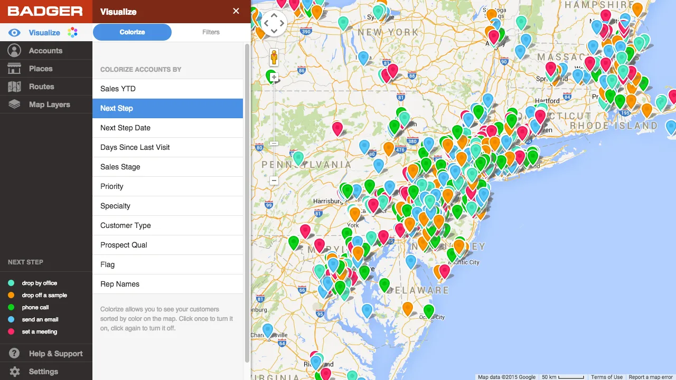Screen dimensions: 676x380
Task: Open Accounts via the person icon
Action: click(x=14, y=51)
